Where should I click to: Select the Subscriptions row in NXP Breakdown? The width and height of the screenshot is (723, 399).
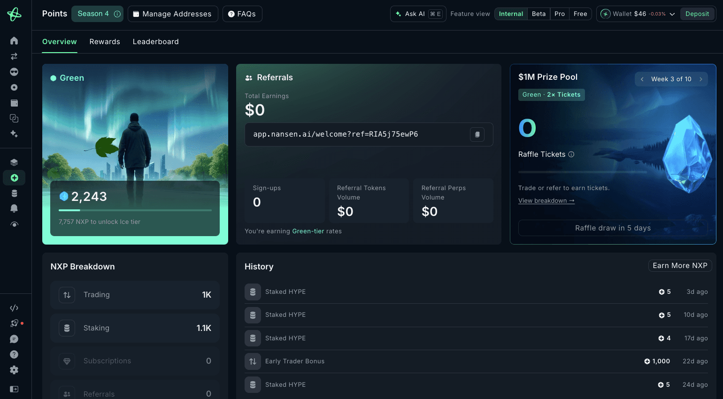point(135,361)
